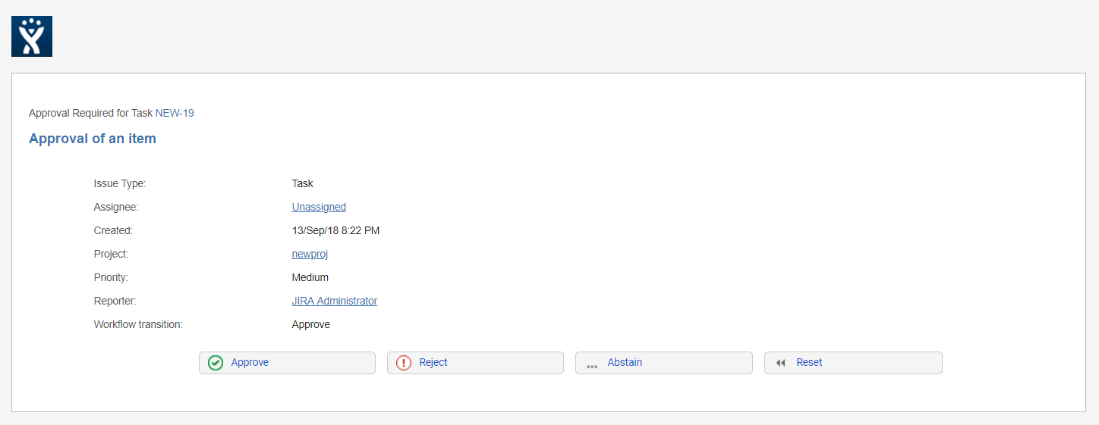Open the newproj project link
The image size is (1099, 425).
click(310, 254)
